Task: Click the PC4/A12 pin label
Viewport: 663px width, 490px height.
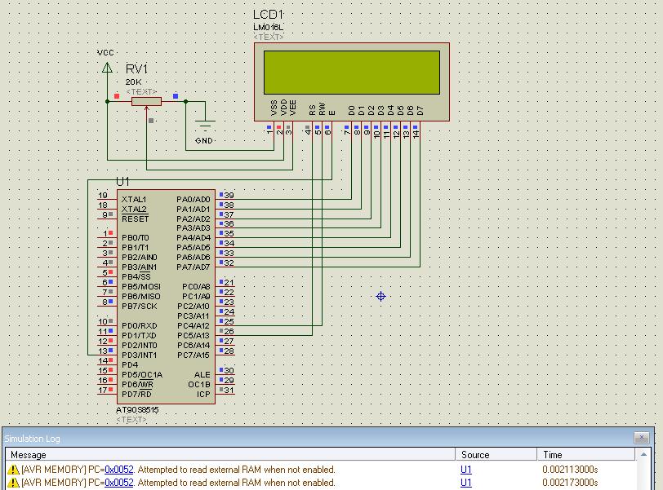Action: click(194, 326)
